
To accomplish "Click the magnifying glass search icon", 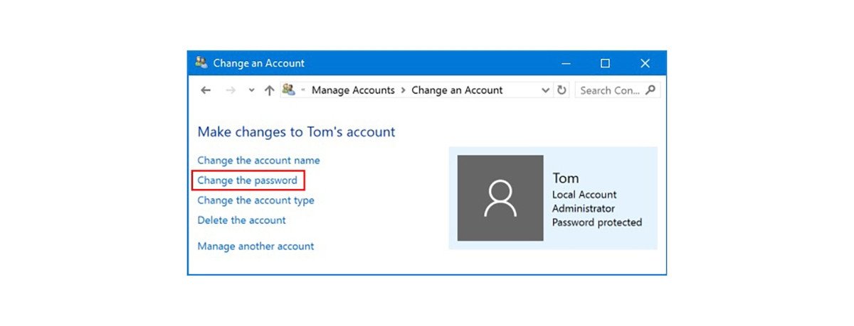I will tap(650, 90).
